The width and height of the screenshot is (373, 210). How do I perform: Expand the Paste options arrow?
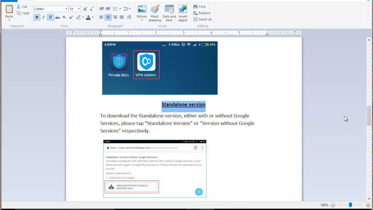click(9, 20)
